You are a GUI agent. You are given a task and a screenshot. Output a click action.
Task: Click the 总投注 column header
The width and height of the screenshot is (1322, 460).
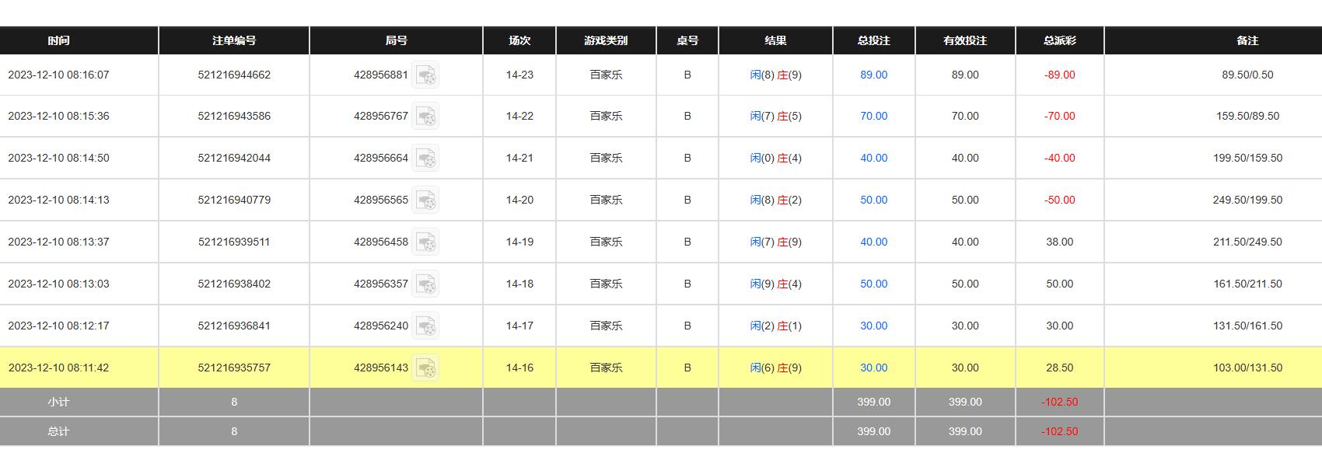pyautogui.click(x=873, y=40)
